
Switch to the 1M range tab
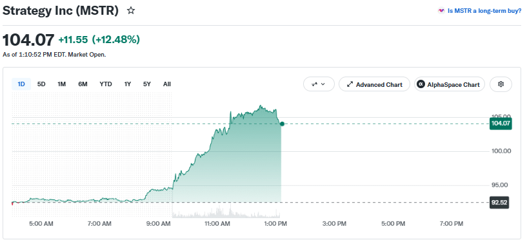click(61, 84)
